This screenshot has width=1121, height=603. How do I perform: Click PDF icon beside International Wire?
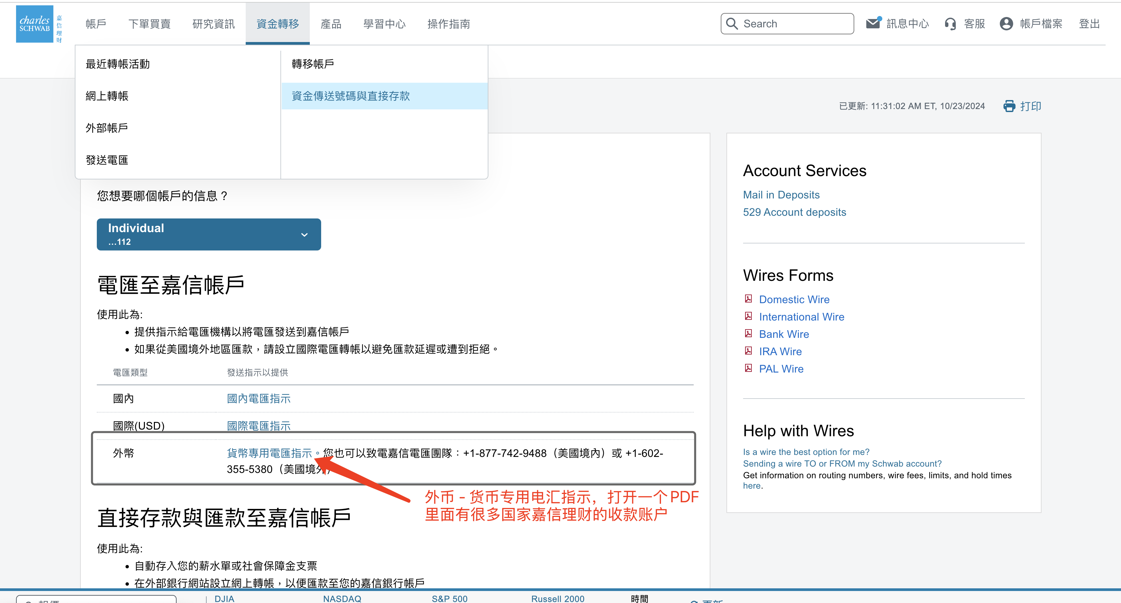pos(748,316)
